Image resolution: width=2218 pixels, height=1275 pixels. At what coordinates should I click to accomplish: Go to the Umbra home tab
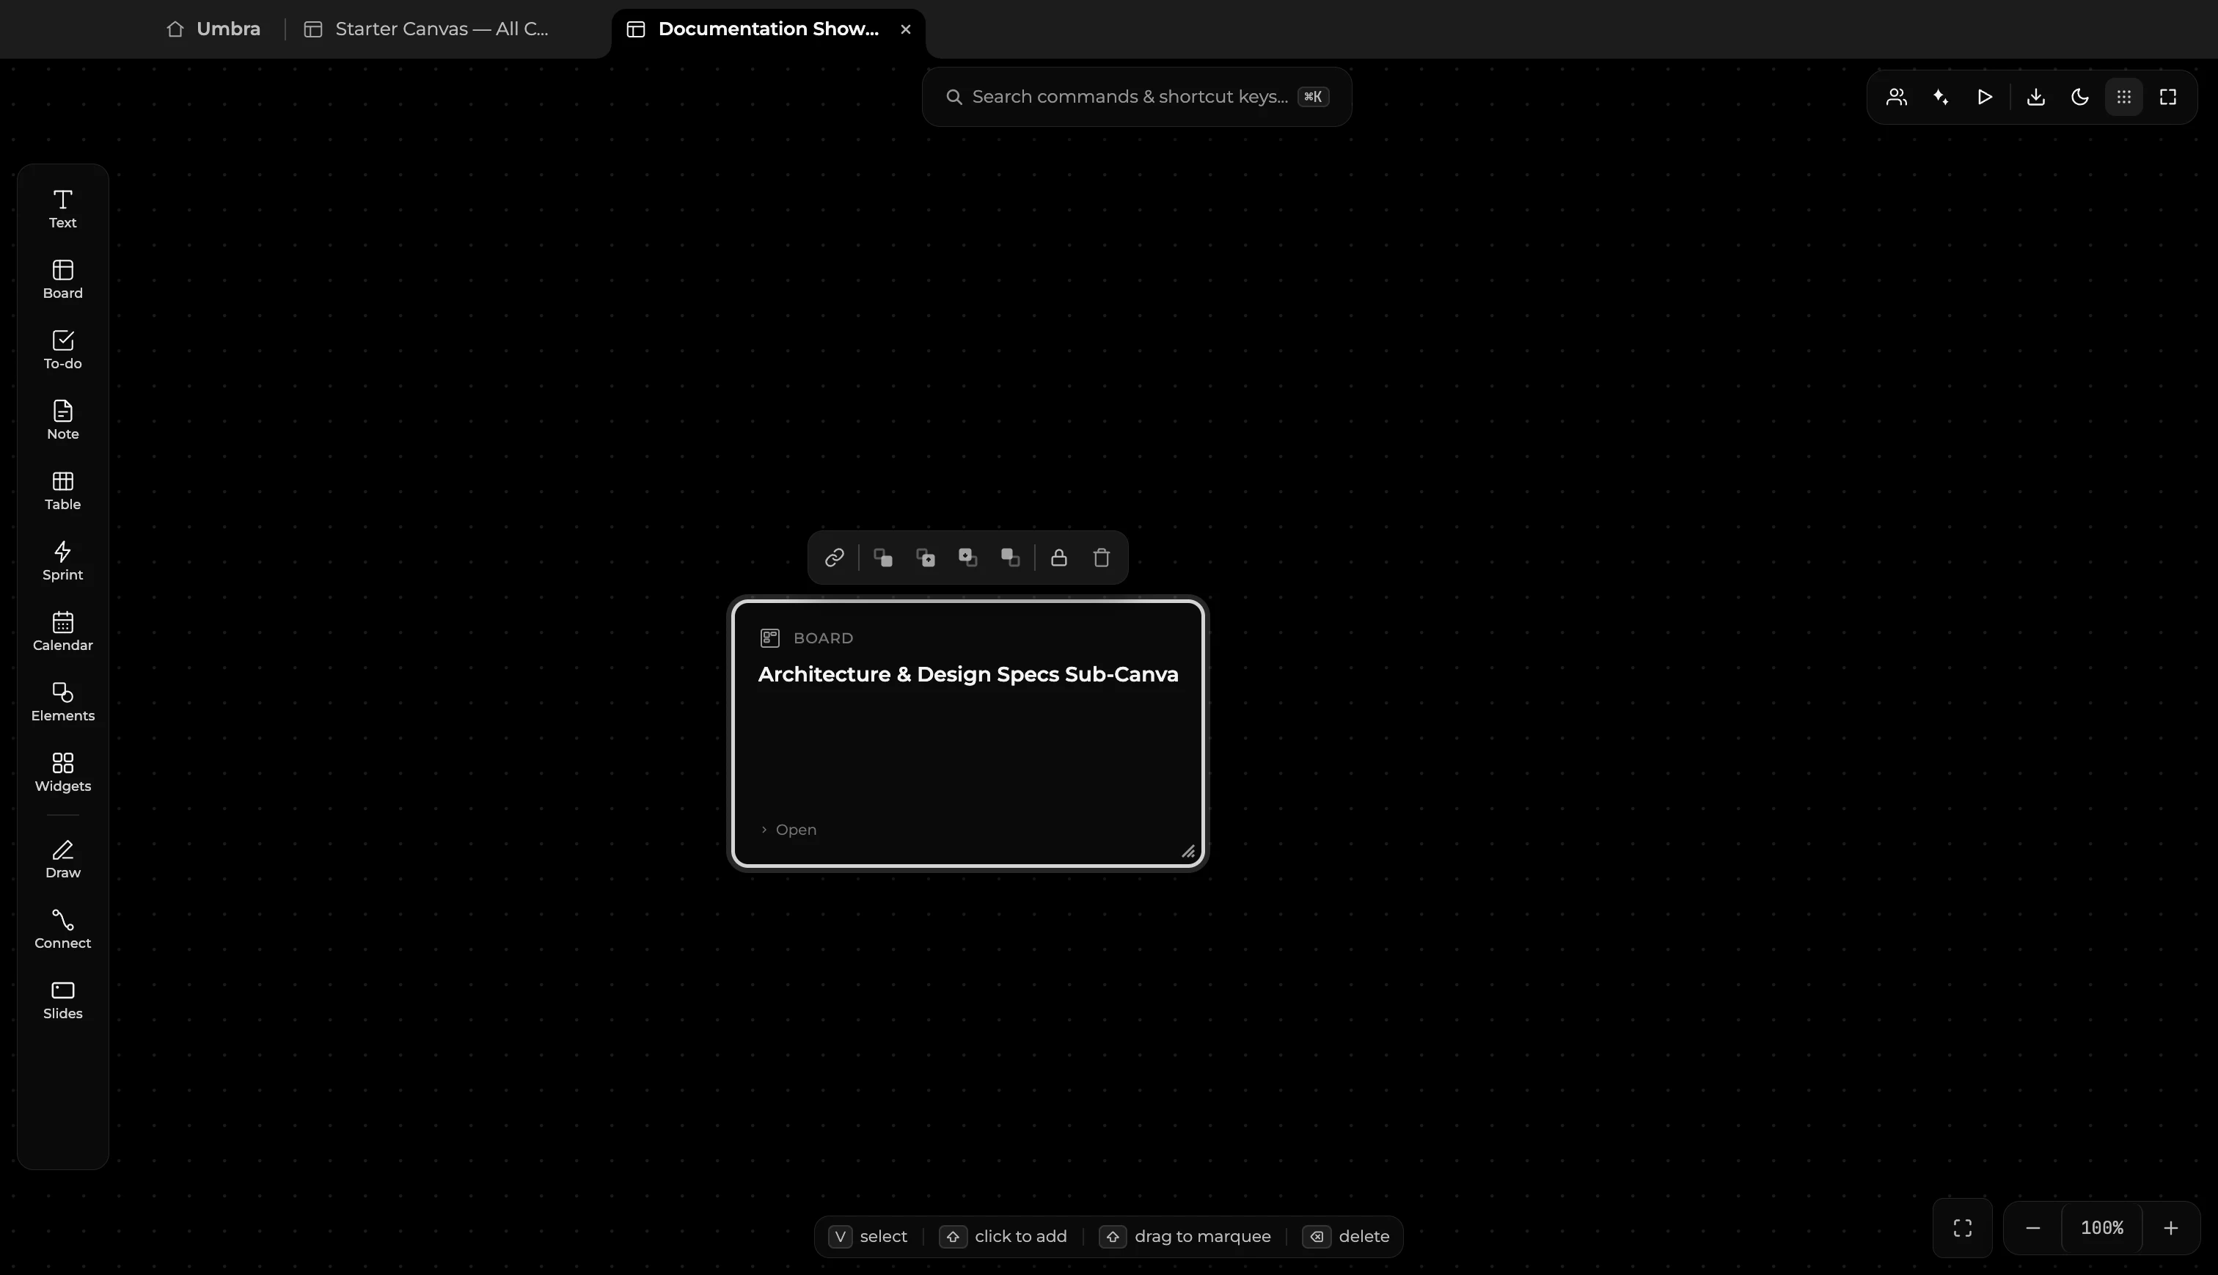pos(213,29)
